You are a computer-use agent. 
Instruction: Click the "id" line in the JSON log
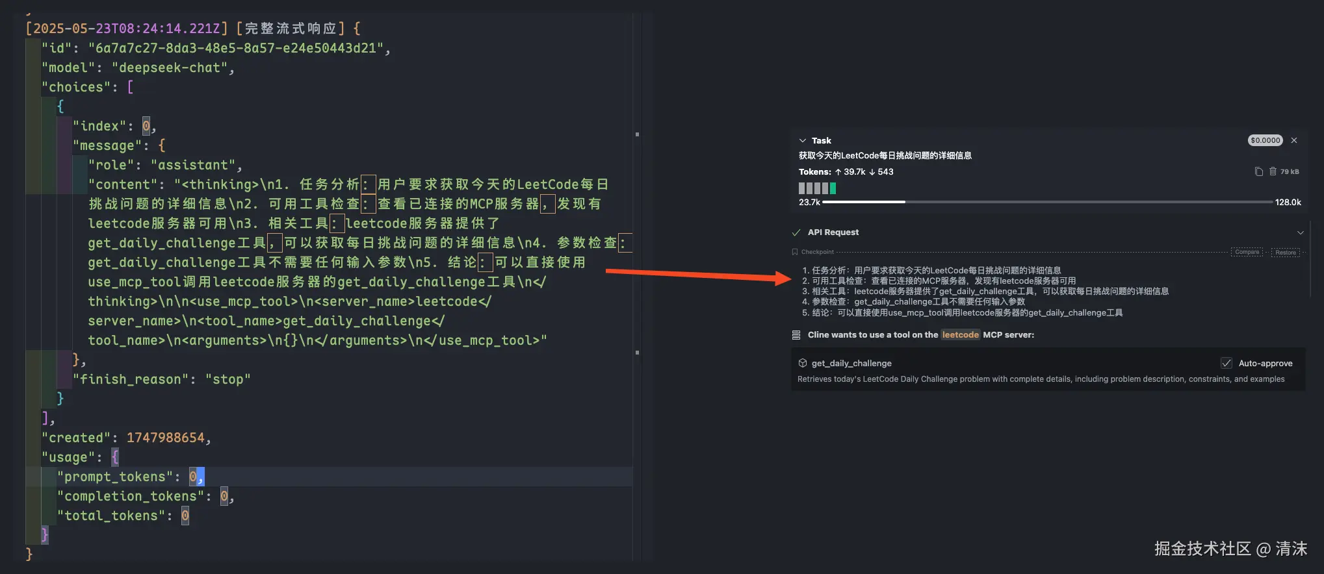(216, 48)
